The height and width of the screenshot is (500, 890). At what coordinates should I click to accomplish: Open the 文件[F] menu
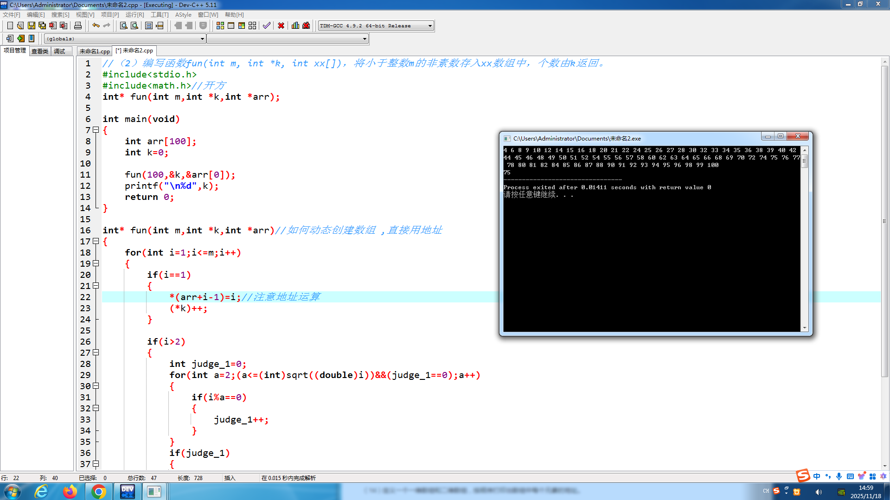click(12, 15)
